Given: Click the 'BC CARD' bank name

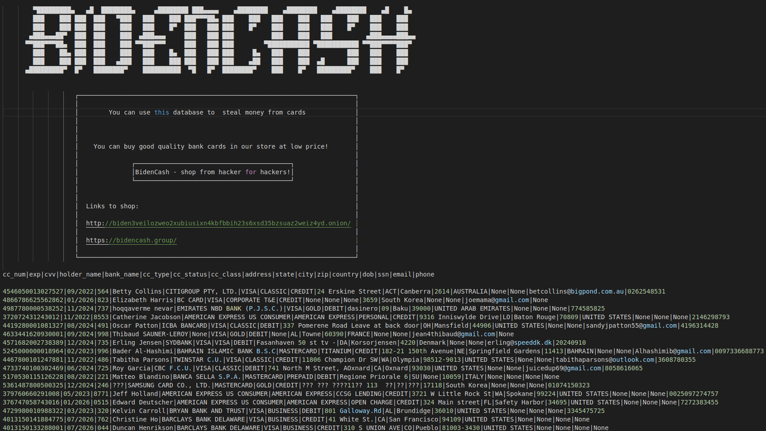Looking at the screenshot, I should point(190,300).
